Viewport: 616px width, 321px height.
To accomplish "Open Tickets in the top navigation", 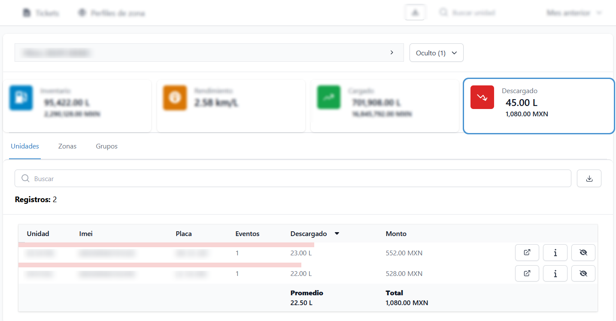I will coord(41,13).
